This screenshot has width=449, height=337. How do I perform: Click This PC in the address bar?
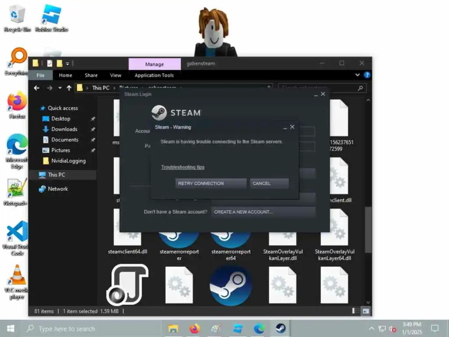coord(100,88)
